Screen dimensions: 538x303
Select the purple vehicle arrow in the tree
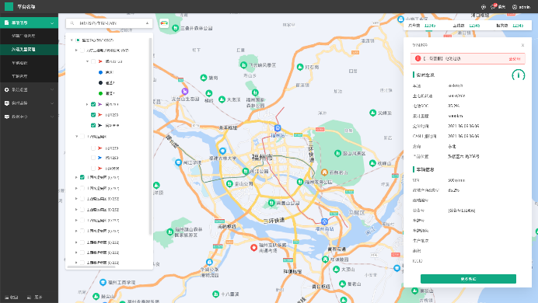[100, 104]
